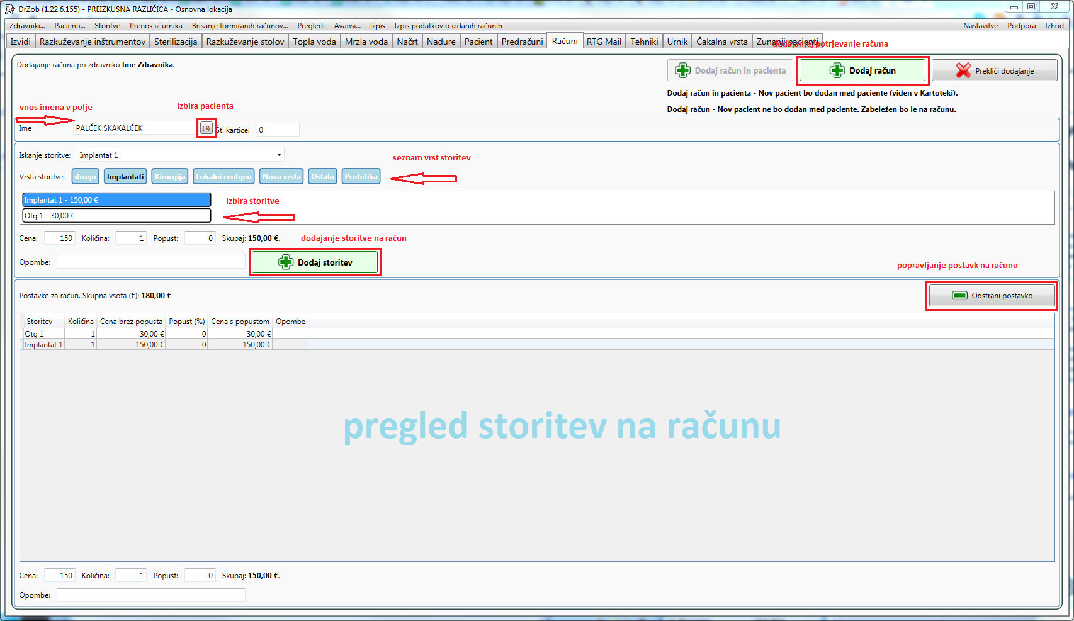Click the green plus Dodaj račun icon

pos(837,70)
